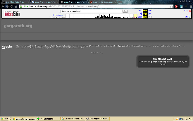Reload the page with the refresh icon
Screen dimensions: 193x121
pos(12,6)
